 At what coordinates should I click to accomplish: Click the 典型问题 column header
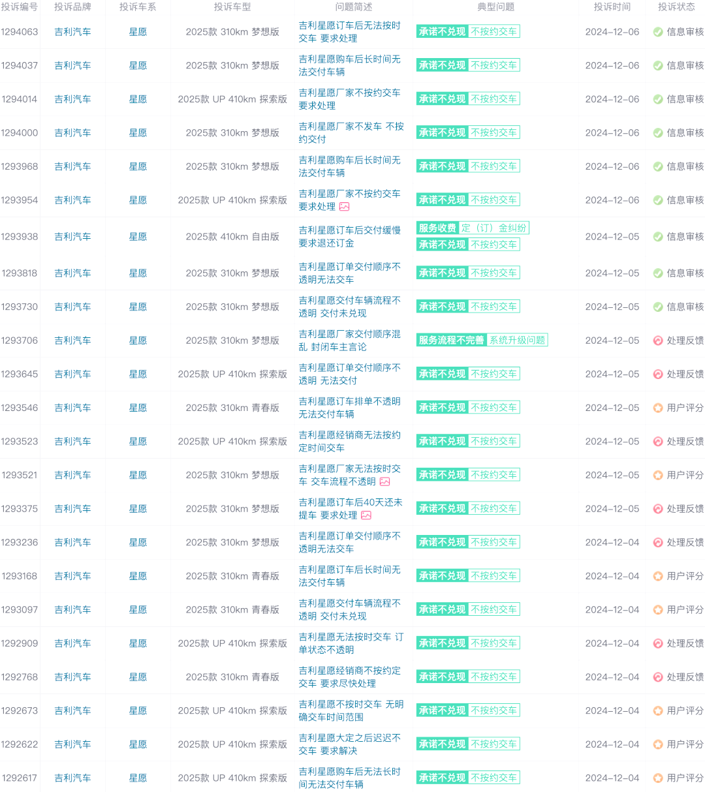[496, 7]
